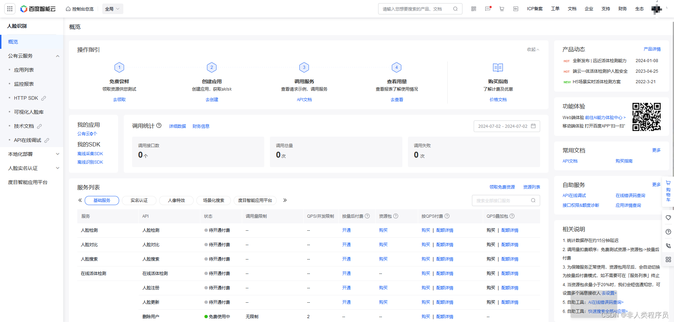Click the 去领取 link
The image size is (674, 322).
click(119, 100)
